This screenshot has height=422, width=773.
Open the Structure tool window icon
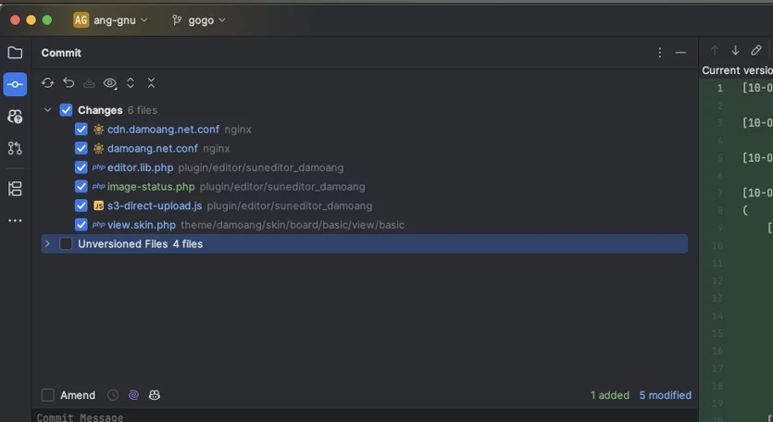click(15, 189)
